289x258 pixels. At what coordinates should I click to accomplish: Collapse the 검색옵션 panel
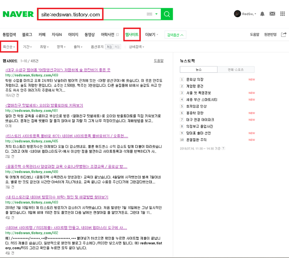pos(175,35)
